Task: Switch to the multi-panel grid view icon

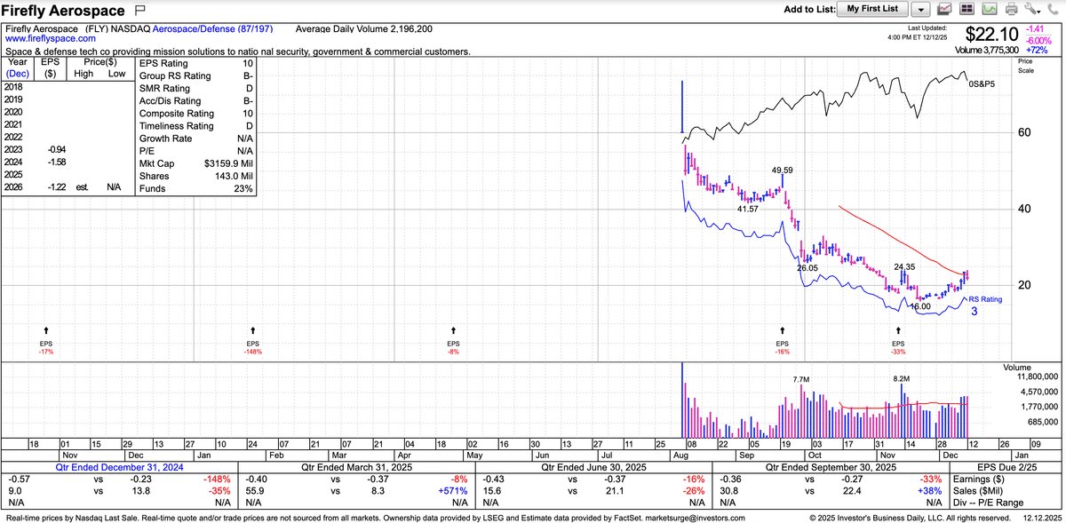Action: [968, 9]
